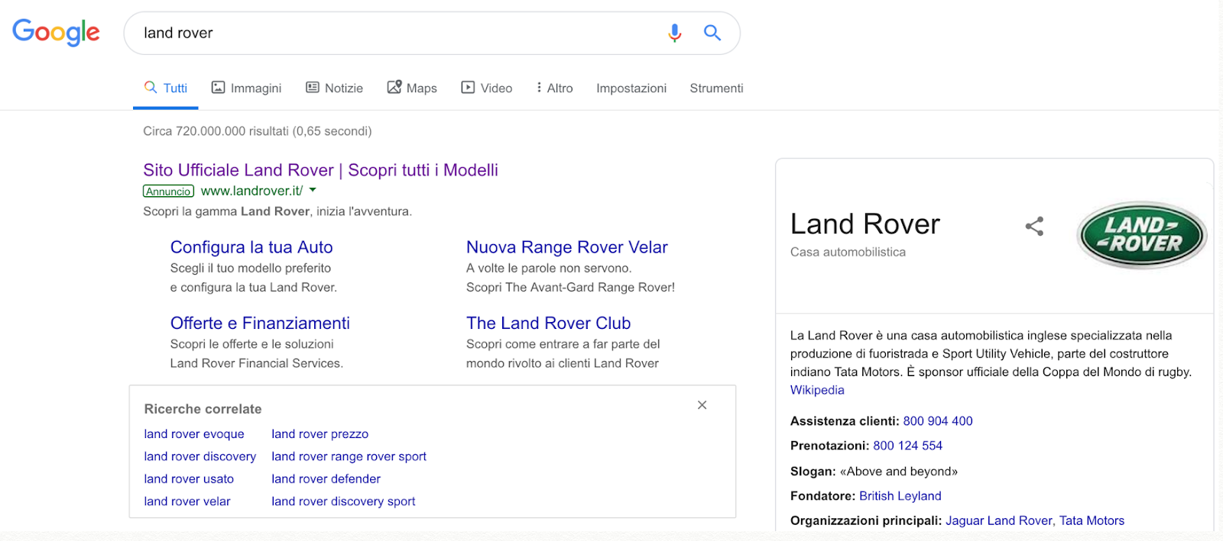Open the Wikipedia source link
The image size is (1223, 541).
coord(817,390)
